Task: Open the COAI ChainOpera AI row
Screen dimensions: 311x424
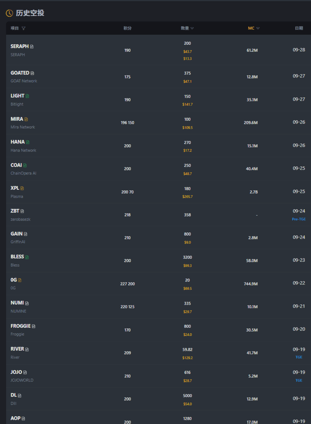Action: coord(159,169)
